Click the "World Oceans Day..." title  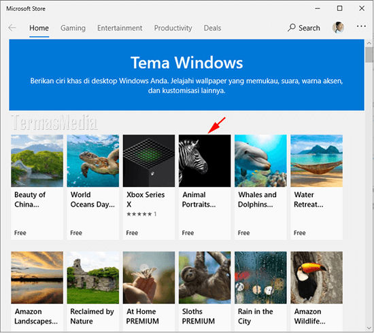tap(92, 200)
